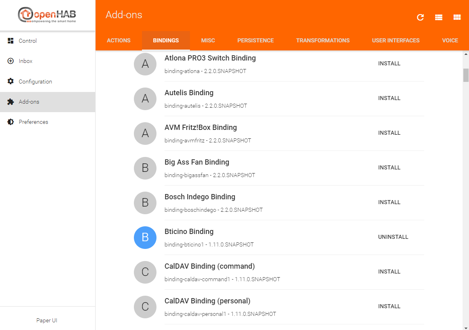Click the Control dashboard icon

click(x=10, y=41)
